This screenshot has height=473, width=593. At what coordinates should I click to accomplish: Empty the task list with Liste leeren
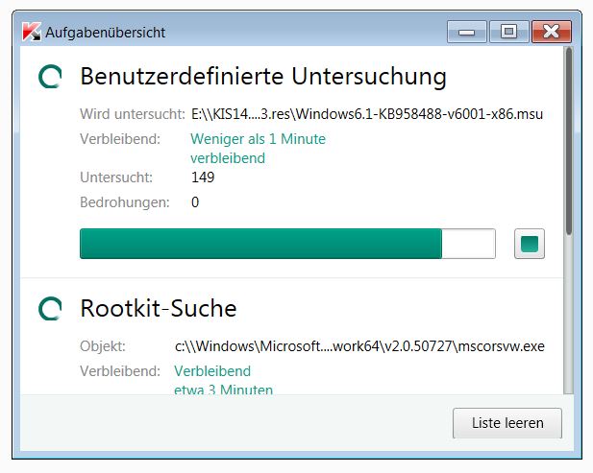pyautogui.click(x=507, y=423)
